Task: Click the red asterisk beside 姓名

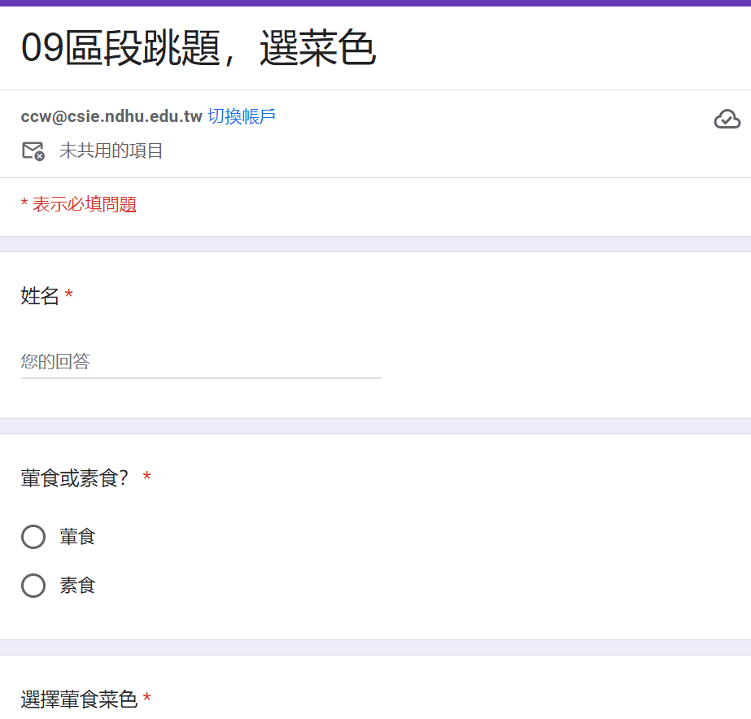Action: [x=69, y=296]
